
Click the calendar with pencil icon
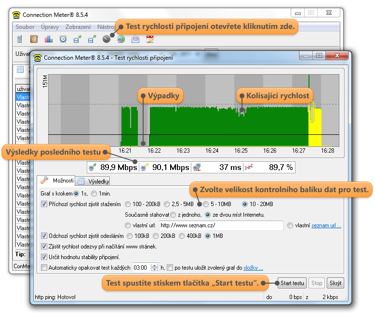[150, 39]
